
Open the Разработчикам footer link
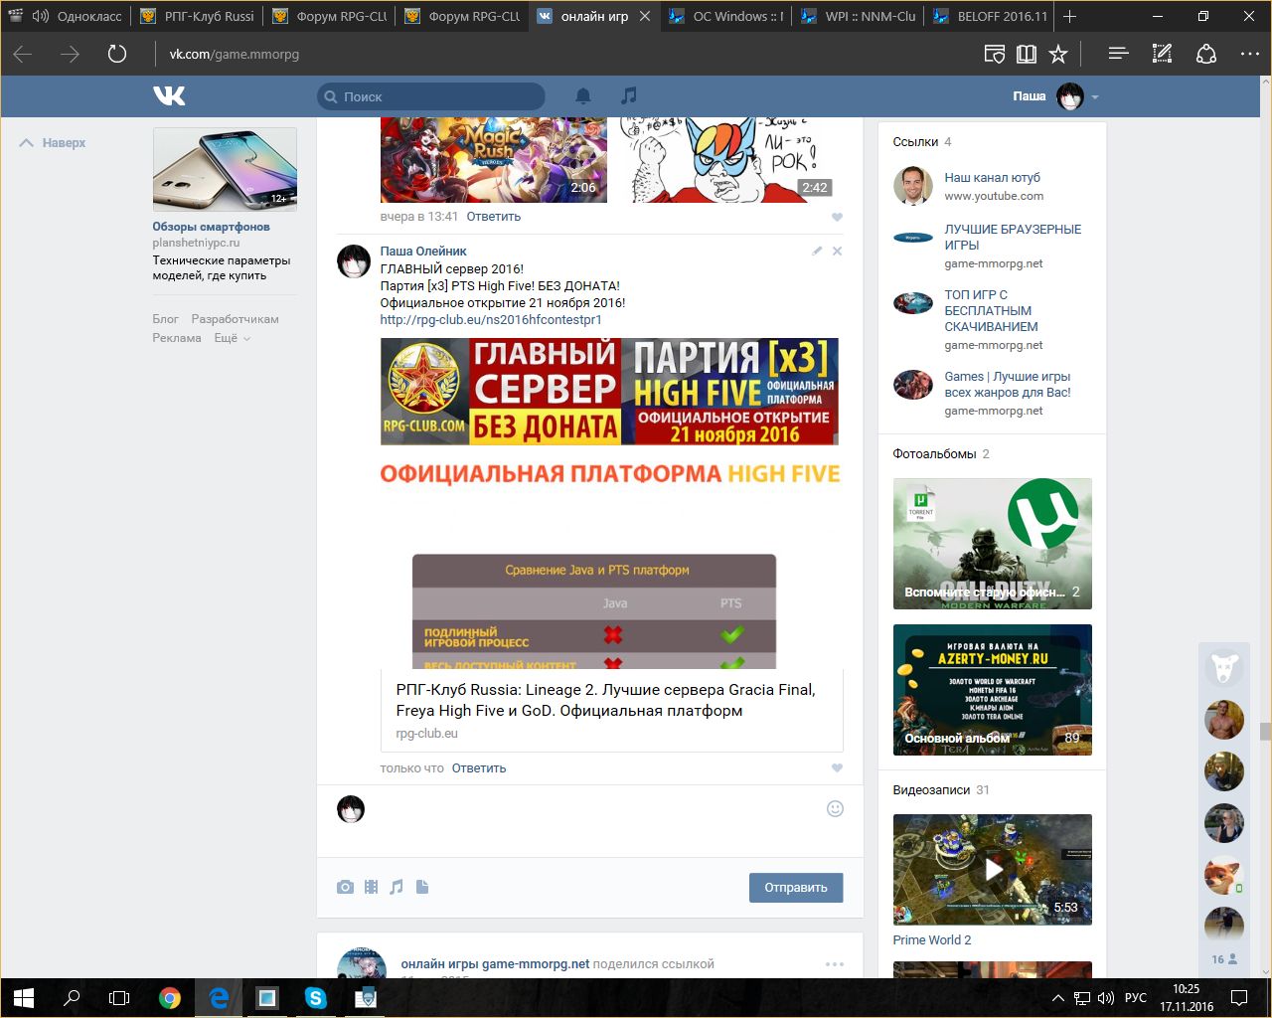tap(236, 319)
